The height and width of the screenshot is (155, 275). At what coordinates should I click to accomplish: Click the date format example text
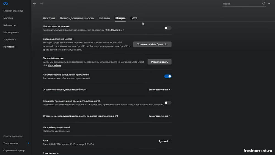(68, 144)
